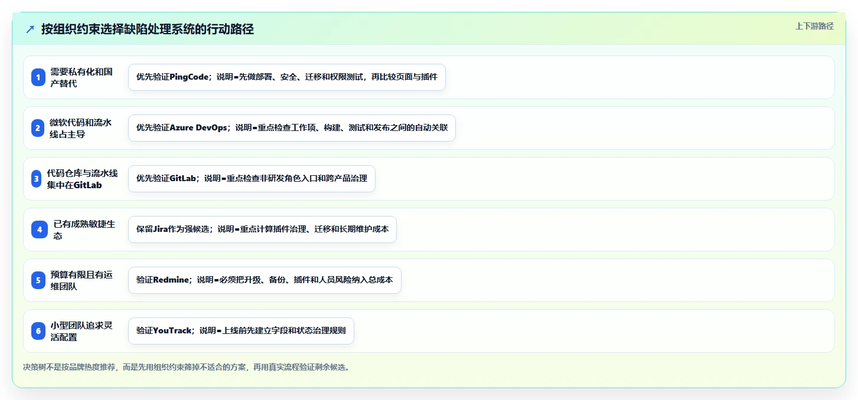Click the 微软代码和流水线占主导 condition label
858x400 pixels.
(x=81, y=128)
